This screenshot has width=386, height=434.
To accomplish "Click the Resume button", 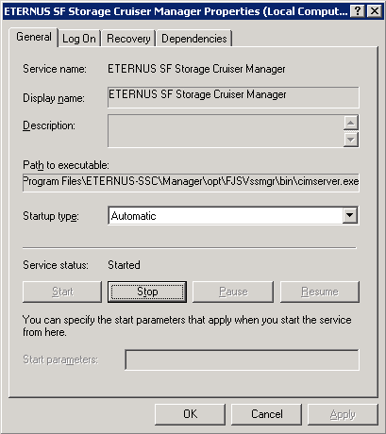I will point(320,292).
